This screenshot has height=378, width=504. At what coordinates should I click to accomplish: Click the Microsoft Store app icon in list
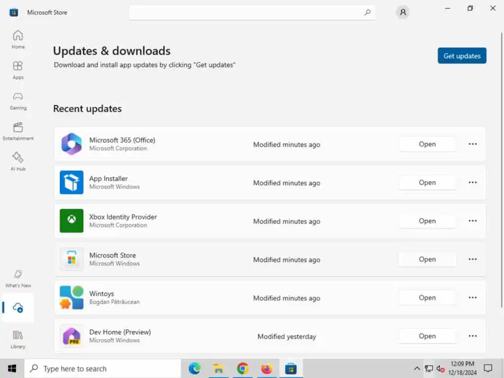[71, 259]
